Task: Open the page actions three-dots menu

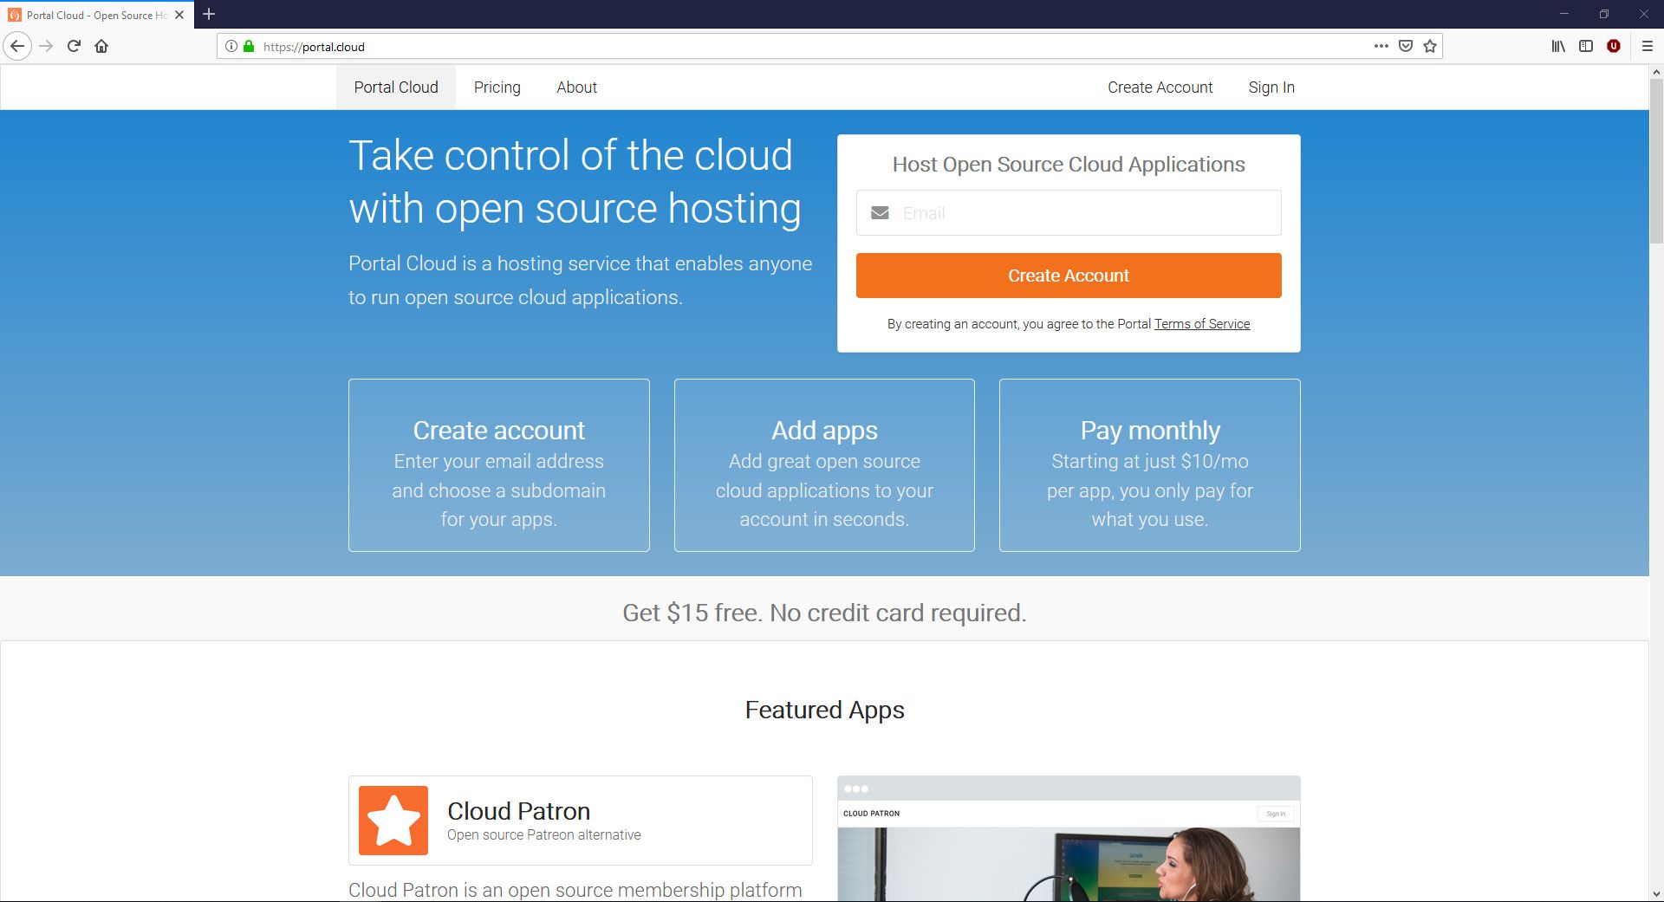Action: pos(1381,46)
